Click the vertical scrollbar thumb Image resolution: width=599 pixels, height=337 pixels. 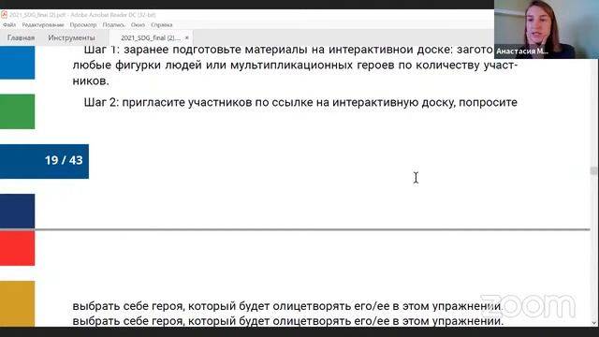593,170
